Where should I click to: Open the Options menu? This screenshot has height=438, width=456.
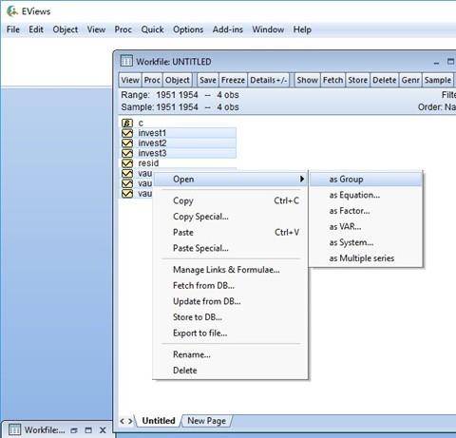click(x=188, y=29)
